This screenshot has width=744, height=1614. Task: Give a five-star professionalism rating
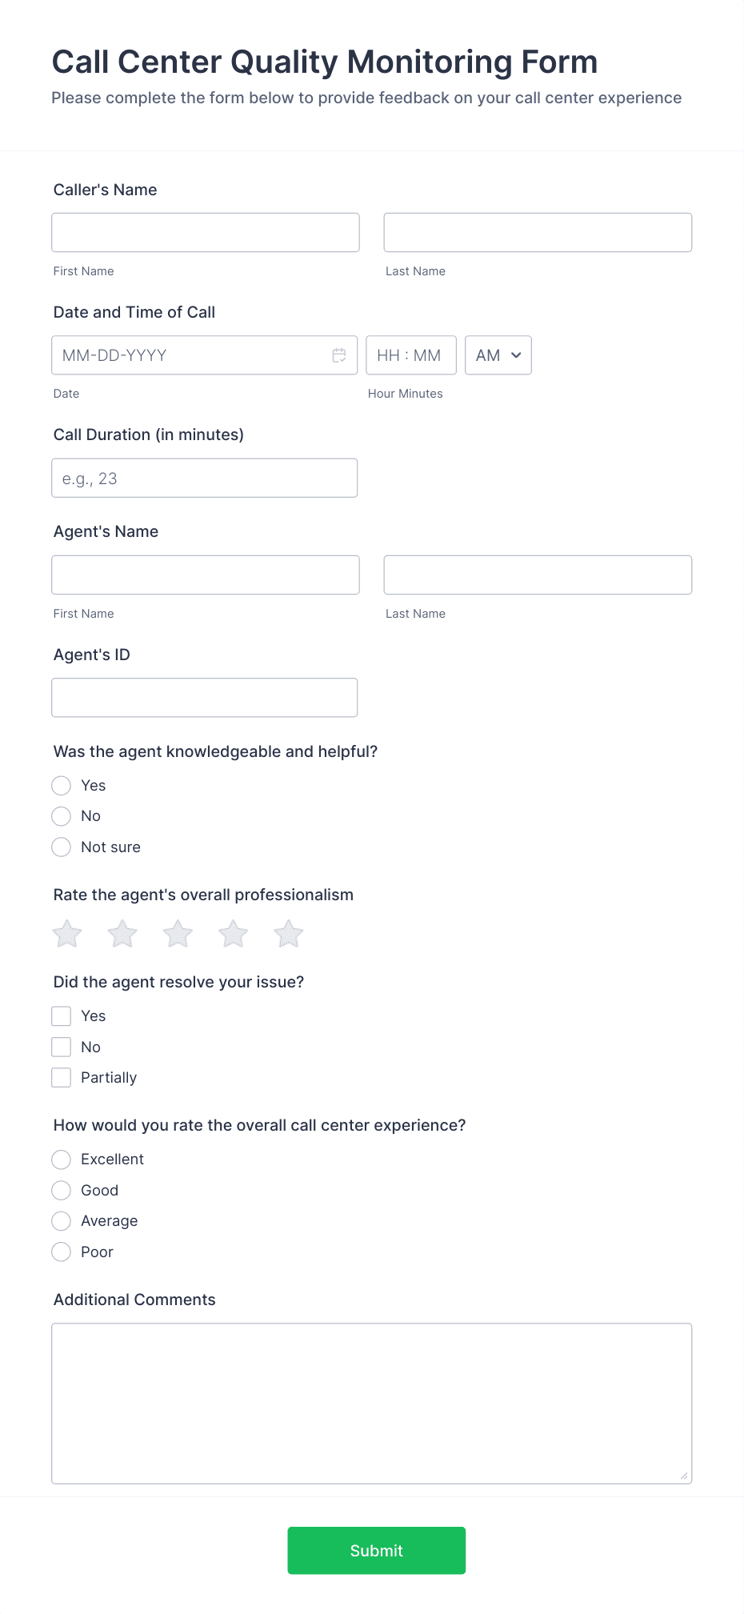tap(288, 933)
